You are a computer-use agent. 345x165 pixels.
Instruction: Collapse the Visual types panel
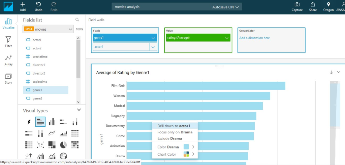79,110
